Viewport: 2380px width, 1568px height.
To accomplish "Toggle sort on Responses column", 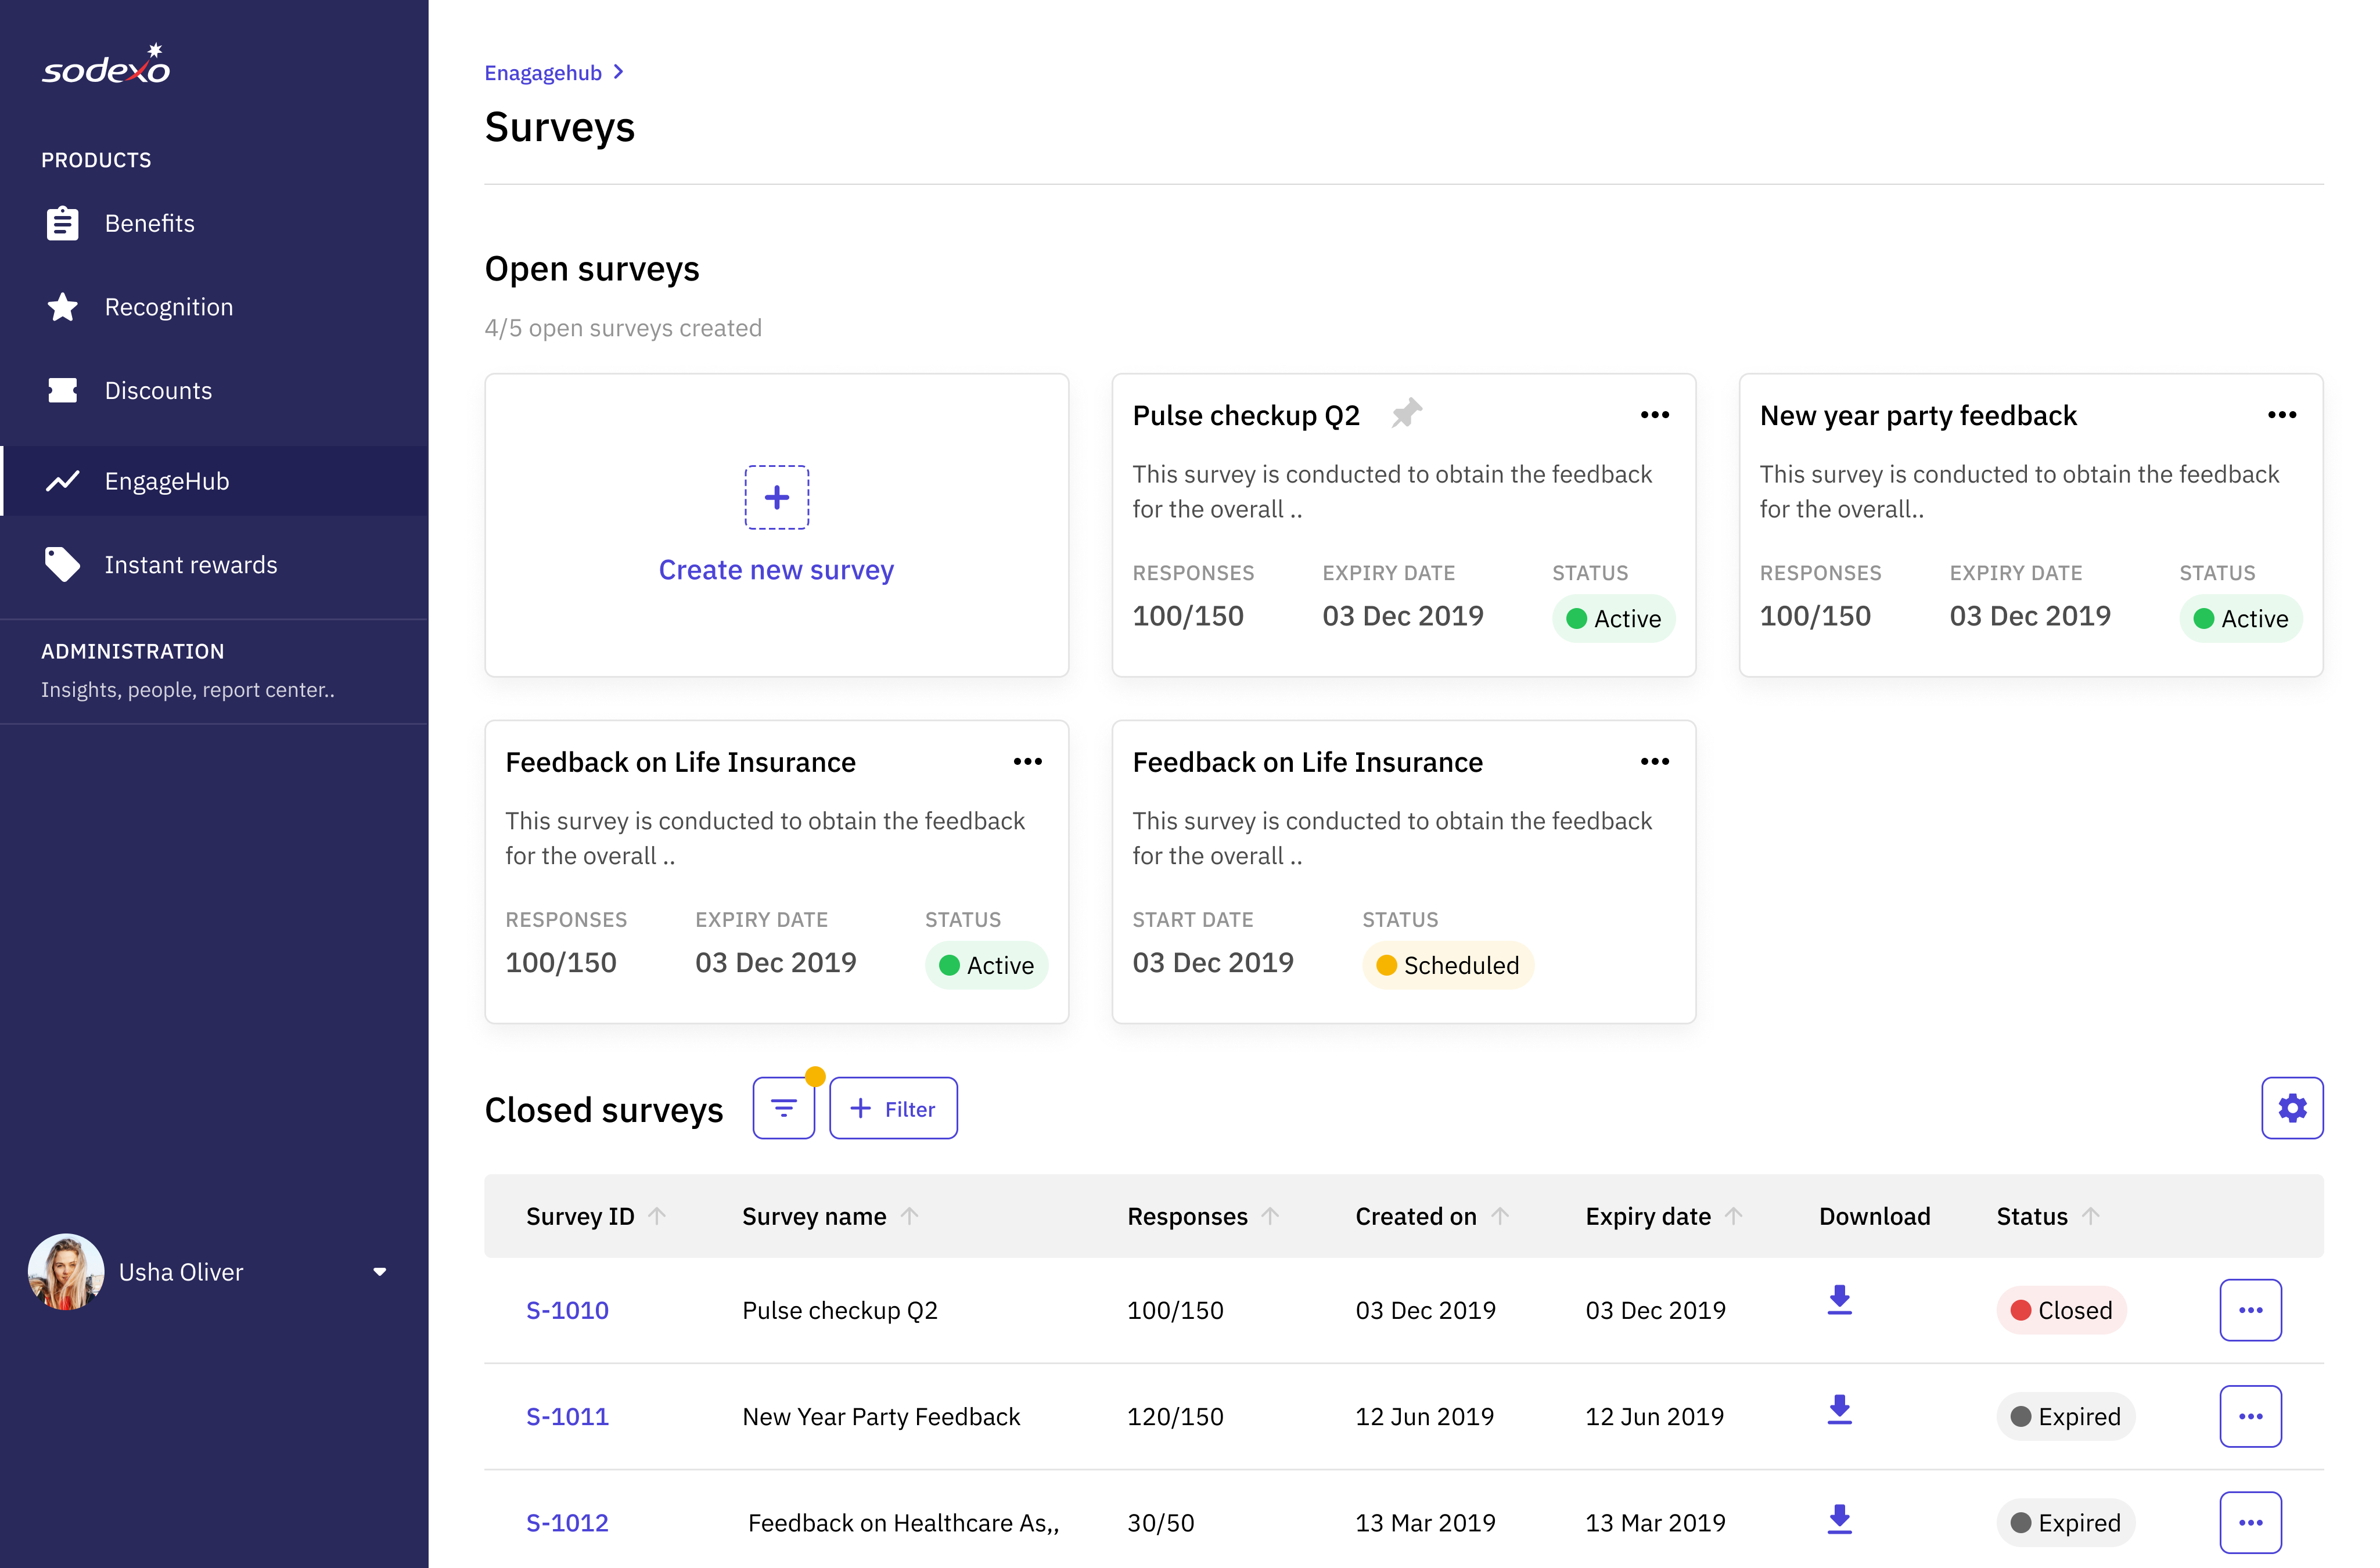I will 1270,1216.
